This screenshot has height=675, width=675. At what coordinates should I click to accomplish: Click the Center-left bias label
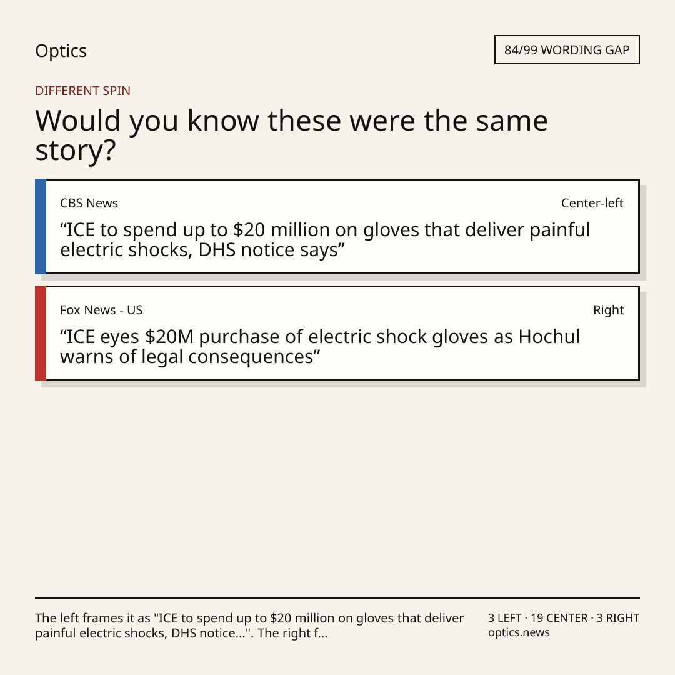click(592, 203)
